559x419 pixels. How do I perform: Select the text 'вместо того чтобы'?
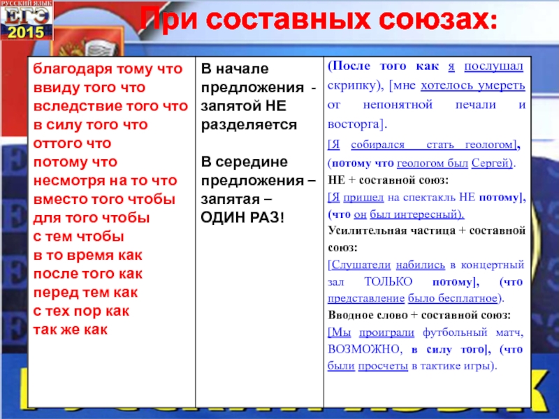[x=104, y=199]
